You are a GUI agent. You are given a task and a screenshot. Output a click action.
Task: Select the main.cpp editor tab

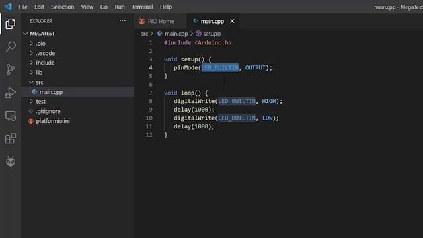[x=213, y=21]
